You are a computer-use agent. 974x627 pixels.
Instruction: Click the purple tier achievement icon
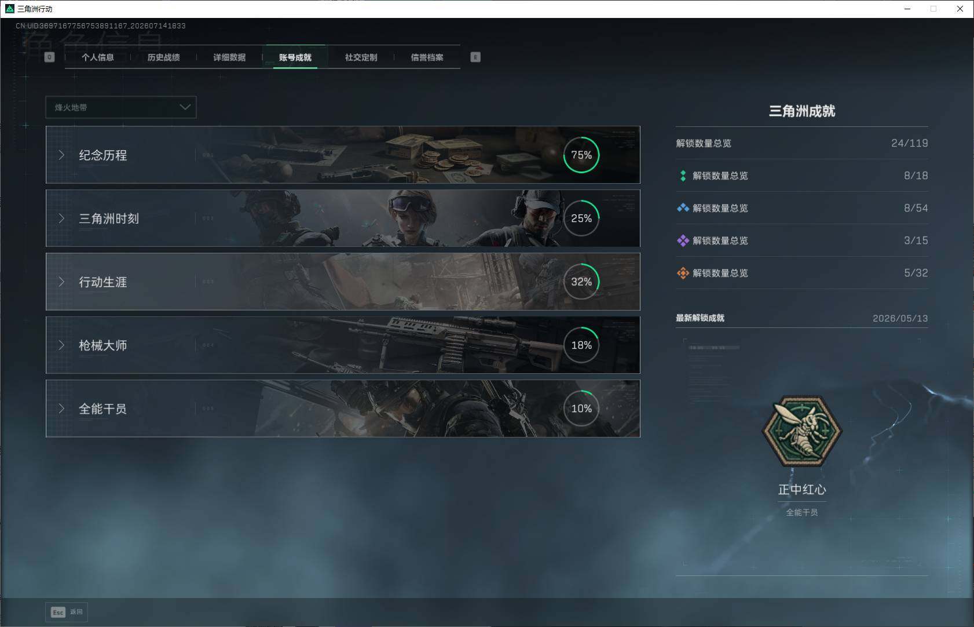pyautogui.click(x=683, y=240)
